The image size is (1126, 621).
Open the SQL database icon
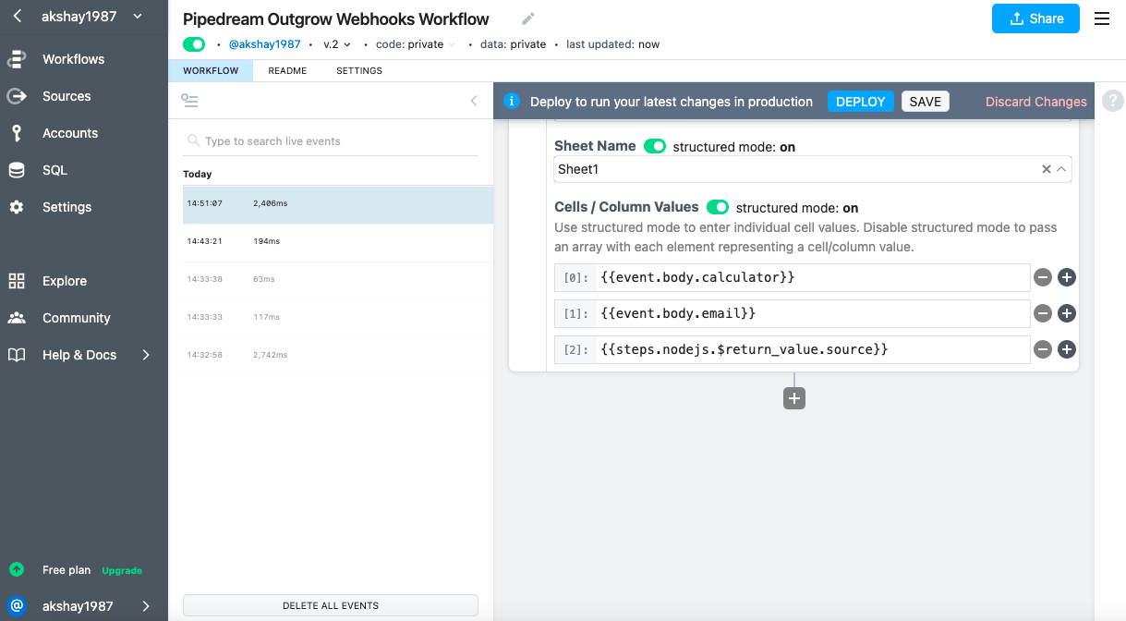click(17, 170)
